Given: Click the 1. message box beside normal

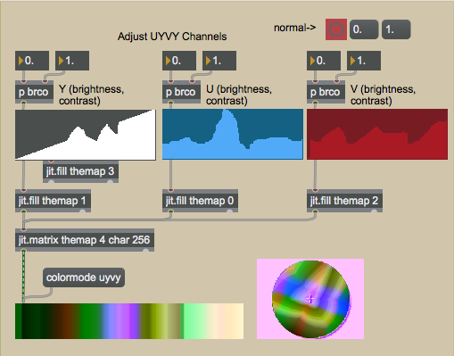Looking at the screenshot, I should pos(396,29).
